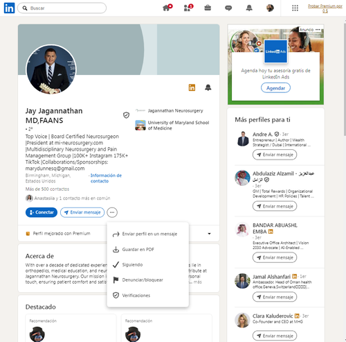This screenshot has height=342, width=346.
Task: Click into the Buscar search field
Action: (62, 8)
